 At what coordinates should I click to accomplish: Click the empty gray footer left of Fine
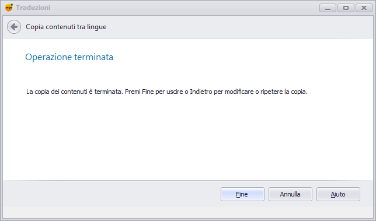112,194
